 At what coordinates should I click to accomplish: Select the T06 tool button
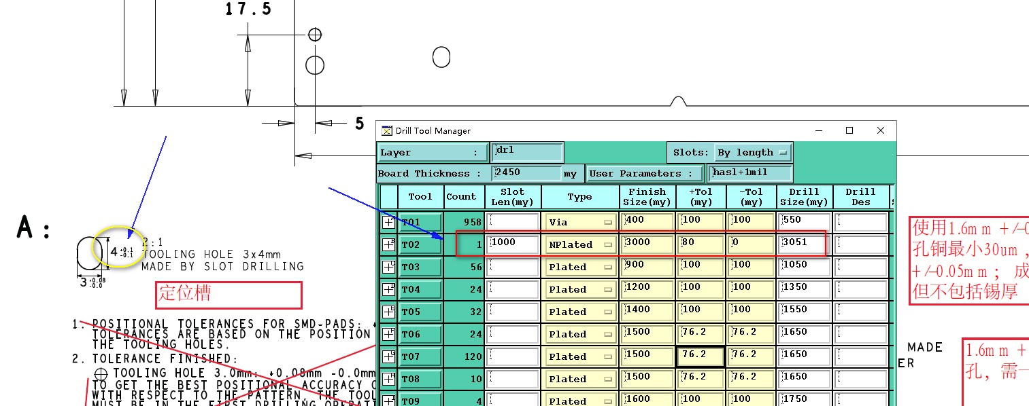tap(420, 334)
